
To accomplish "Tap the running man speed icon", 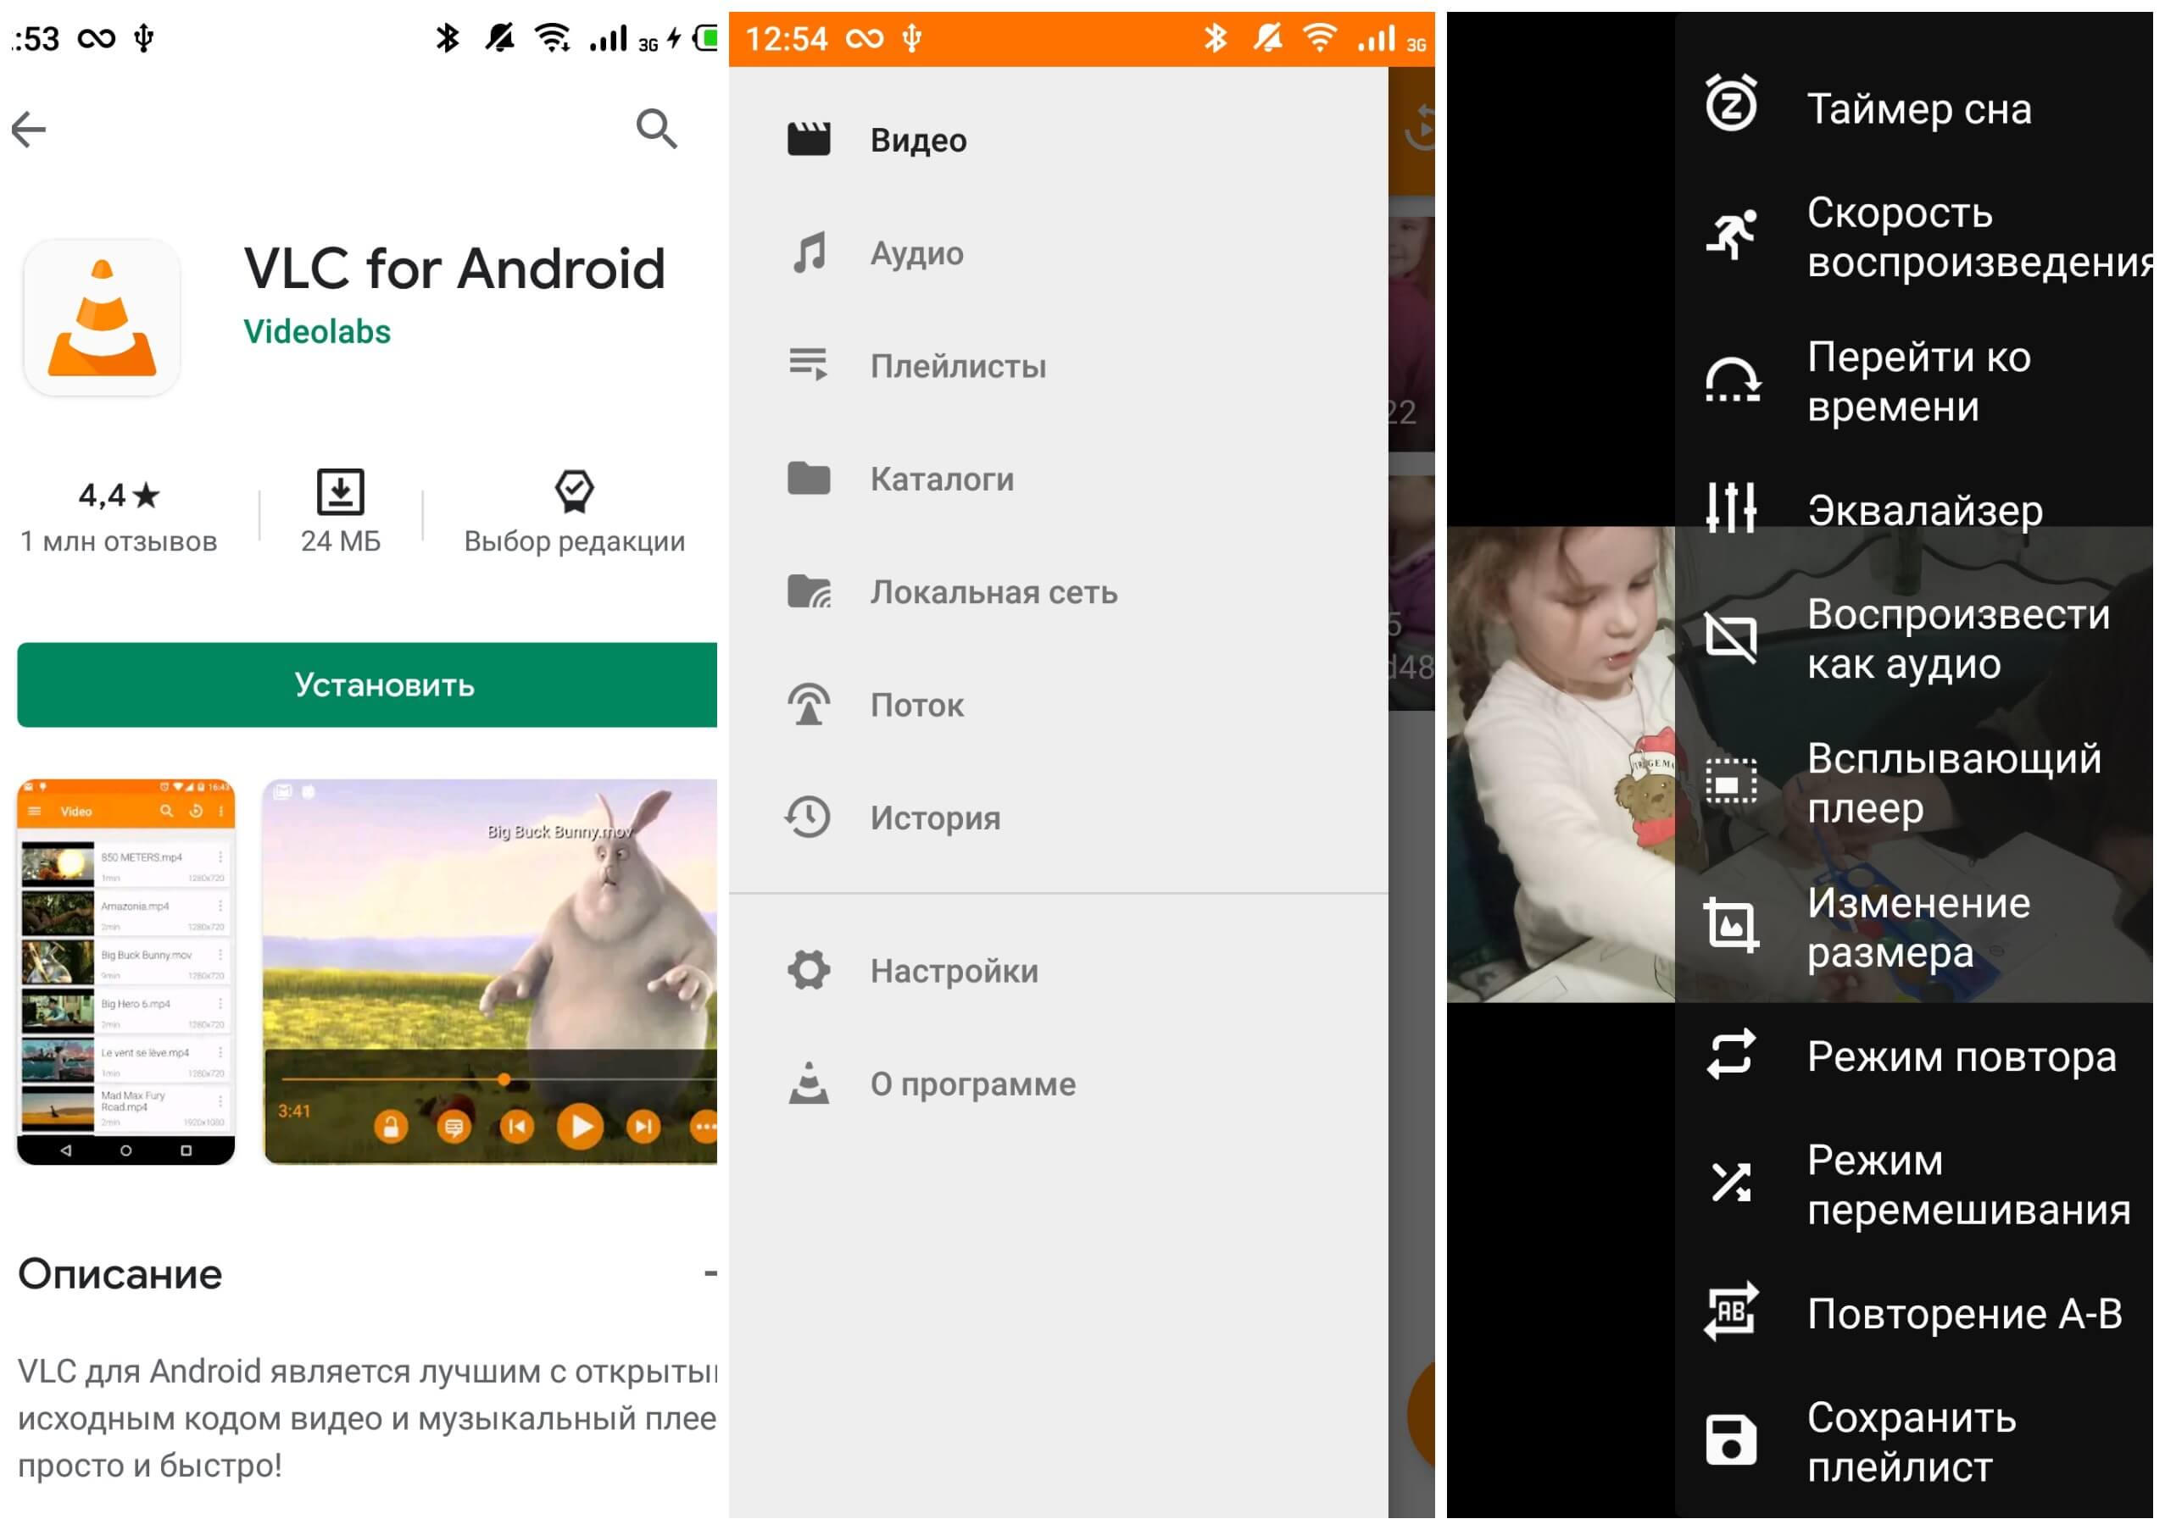I will point(1731,235).
